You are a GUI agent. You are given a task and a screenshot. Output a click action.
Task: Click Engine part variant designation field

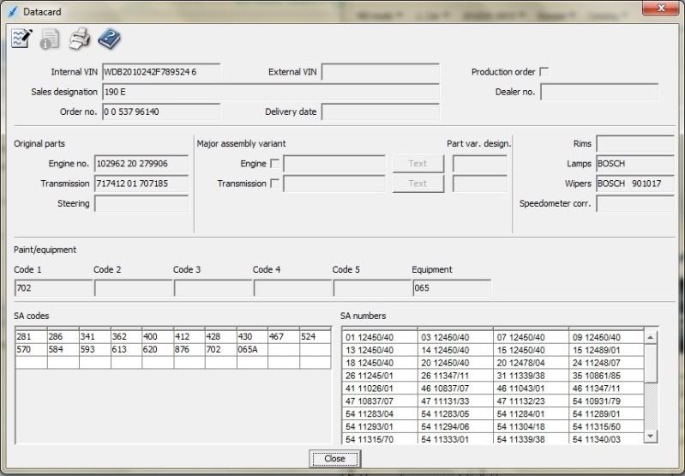tap(480, 164)
